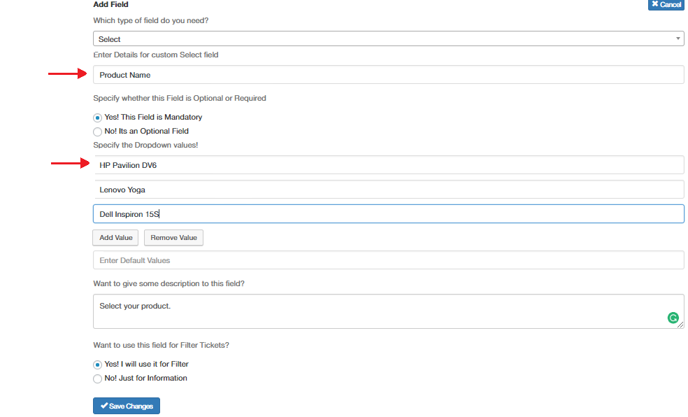Image resolution: width=688 pixels, height=417 pixels.
Task: Click the dropdown arrow of field type
Action: (678, 38)
